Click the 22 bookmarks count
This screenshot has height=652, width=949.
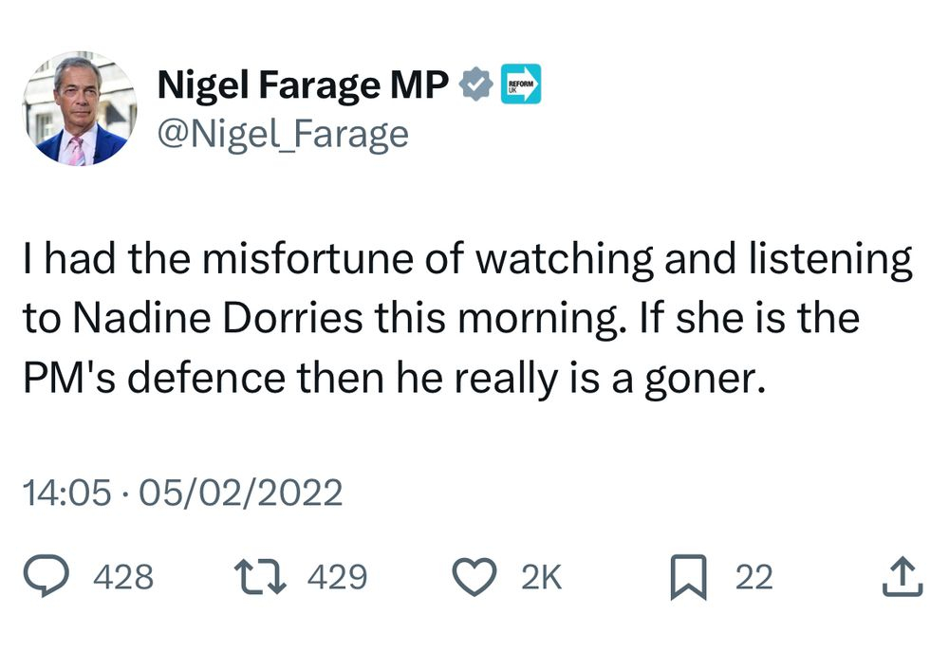(754, 577)
